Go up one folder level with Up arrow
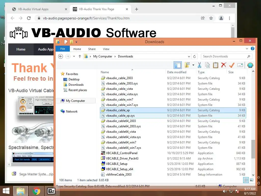The width and height of the screenshot is (261, 196). tap(80, 56)
